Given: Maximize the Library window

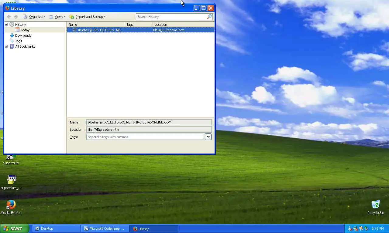Looking at the screenshot, I should [x=204, y=8].
